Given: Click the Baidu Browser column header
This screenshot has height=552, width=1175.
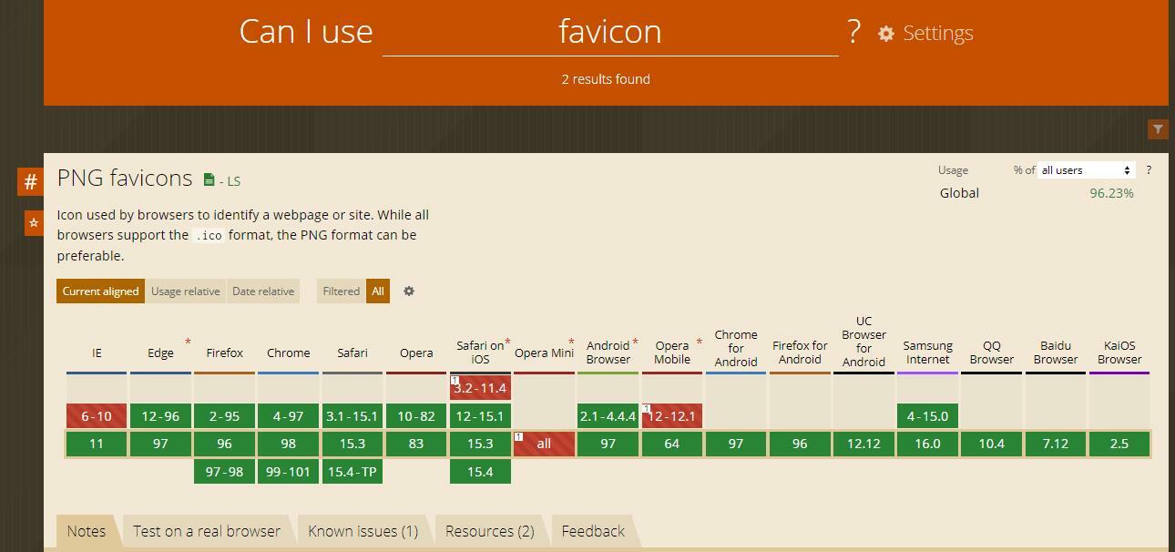Looking at the screenshot, I should (1056, 353).
